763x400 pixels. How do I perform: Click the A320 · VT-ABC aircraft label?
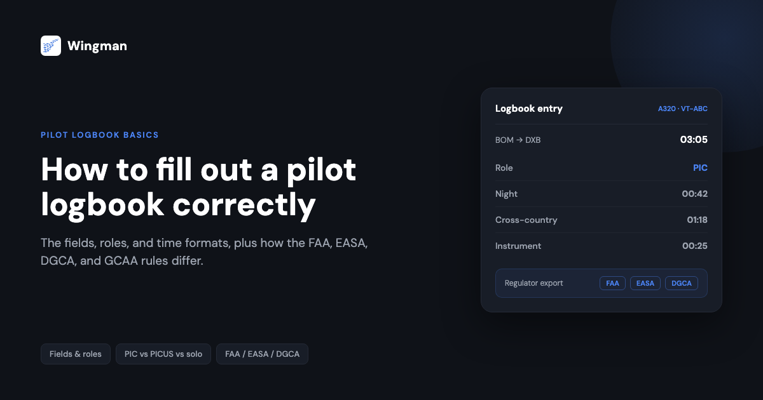pyautogui.click(x=682, y=109)
